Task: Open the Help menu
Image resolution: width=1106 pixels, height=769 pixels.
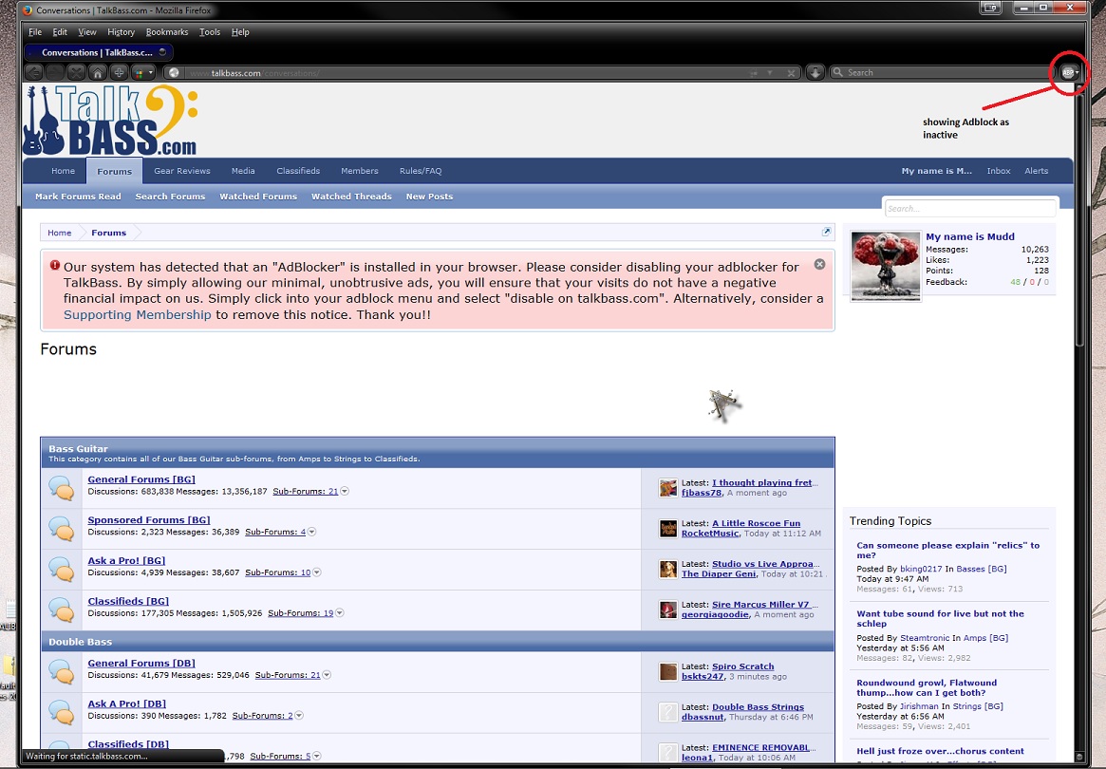Action: click(240, 31)
